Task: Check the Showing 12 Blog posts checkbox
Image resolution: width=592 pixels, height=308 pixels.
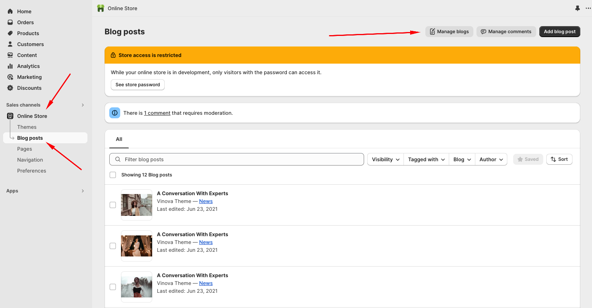Action: (x=113, y=174)
